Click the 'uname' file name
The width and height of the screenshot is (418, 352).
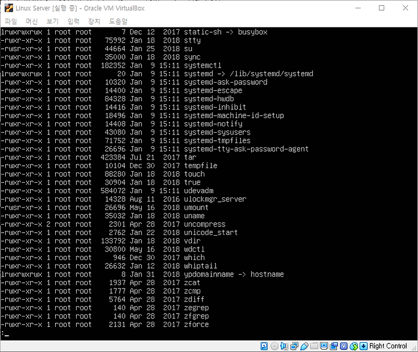pyautogui.click(x=194, y=216)
